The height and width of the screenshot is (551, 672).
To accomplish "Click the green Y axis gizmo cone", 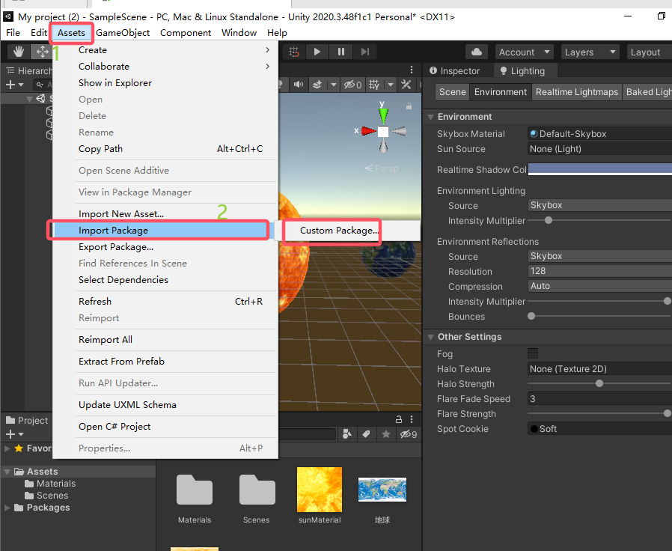I will (x=383, y=115).
